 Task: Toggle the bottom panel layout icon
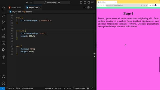point(85,2)
